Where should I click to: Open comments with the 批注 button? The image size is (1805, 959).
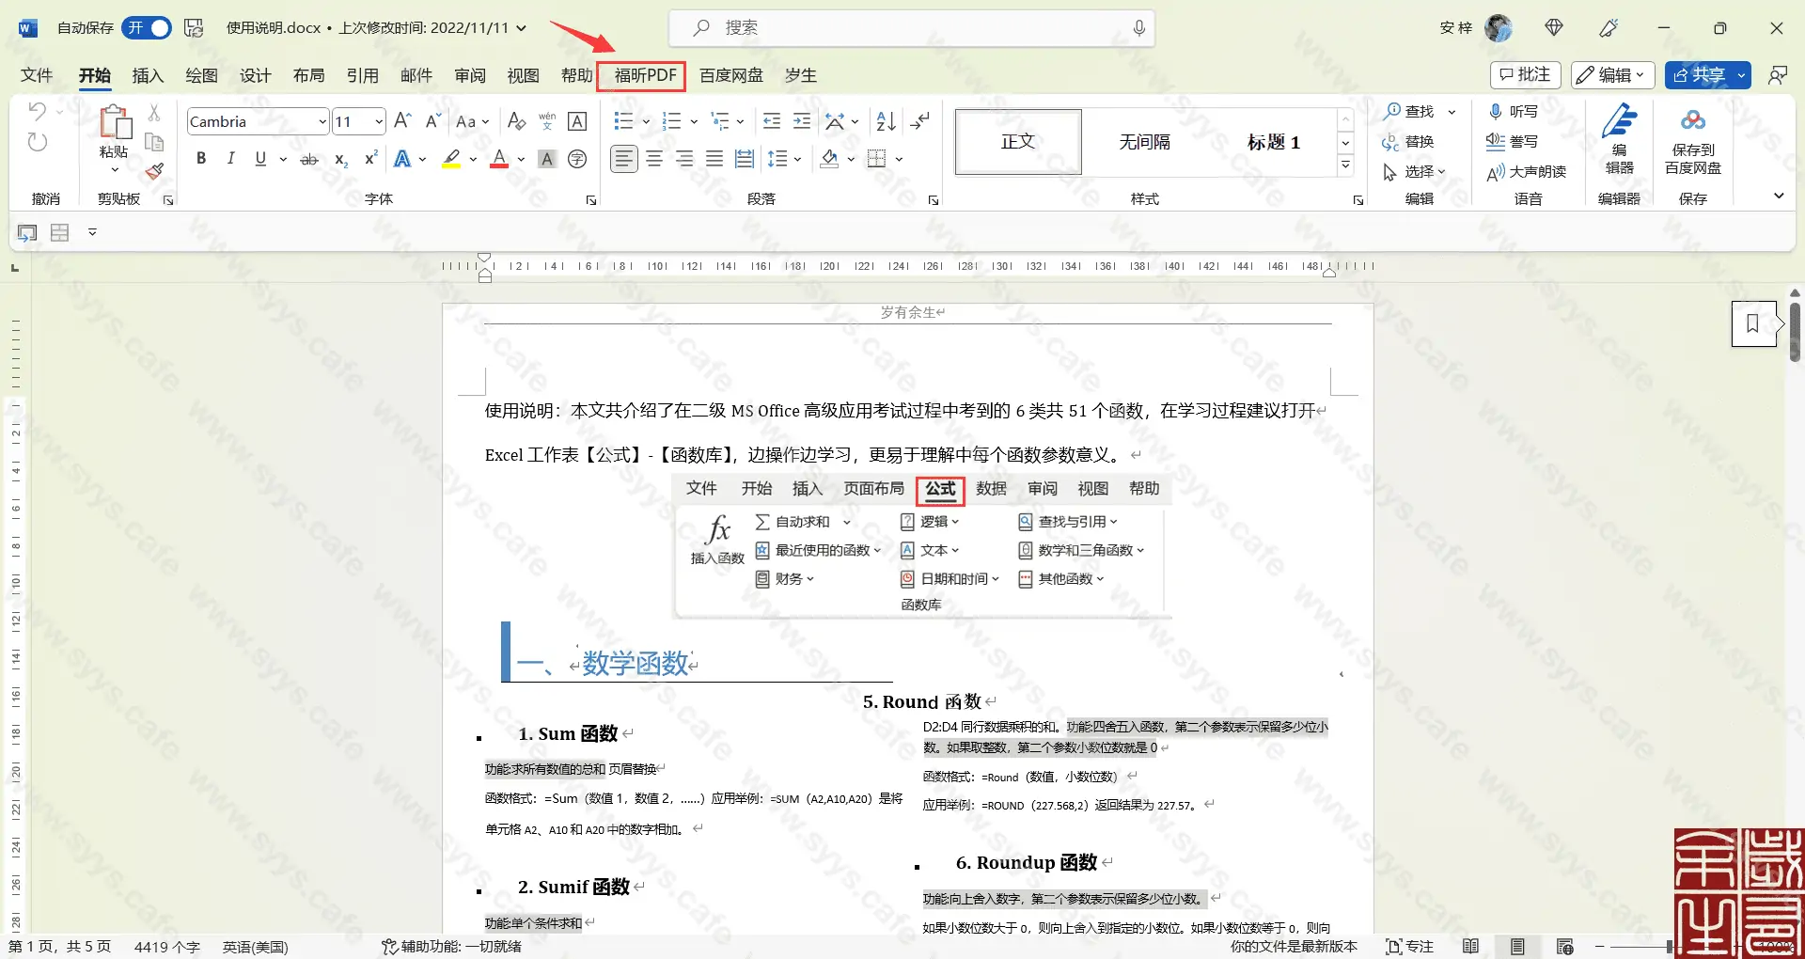(1525, 75)
